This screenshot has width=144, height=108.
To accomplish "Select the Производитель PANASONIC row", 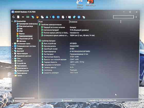I will [x=60, y=46].
